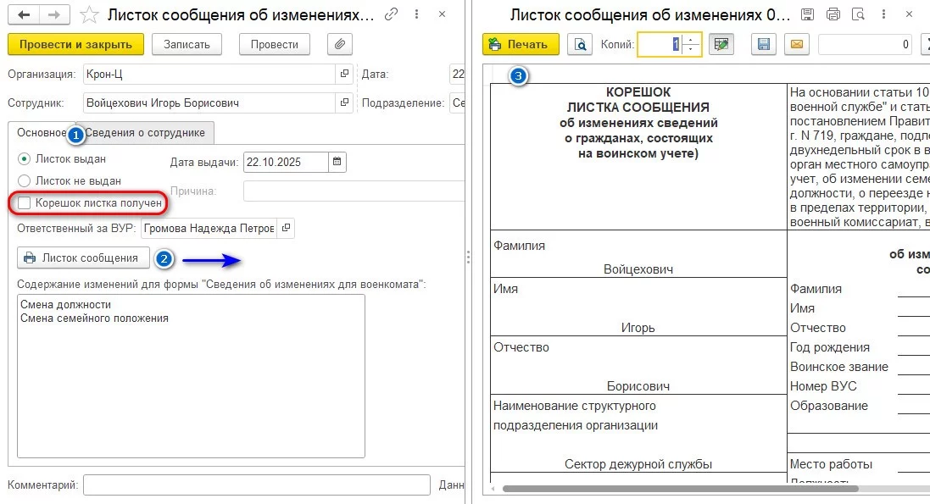
Task: Click the sum field showing 0
Action: 866,44
